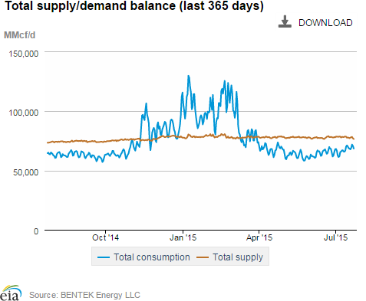Click the "Apr '15" x-axis label
This screenshot has height=301, width=366.
coord(259,237)
